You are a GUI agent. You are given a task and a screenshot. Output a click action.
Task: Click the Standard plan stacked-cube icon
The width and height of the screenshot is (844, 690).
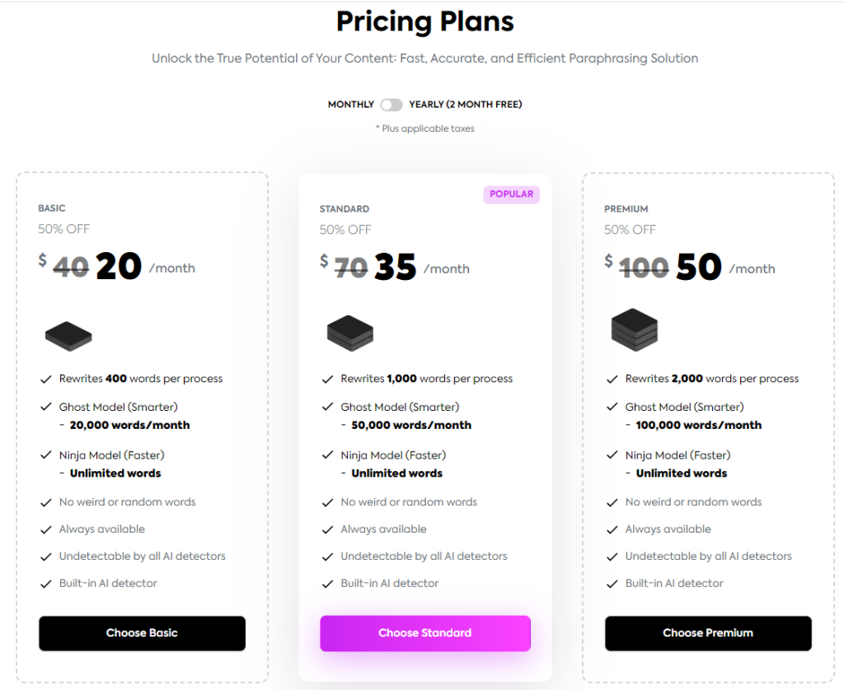point(349,332)
